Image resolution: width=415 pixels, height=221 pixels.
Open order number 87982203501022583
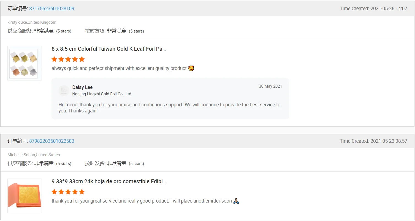[51, 141]
